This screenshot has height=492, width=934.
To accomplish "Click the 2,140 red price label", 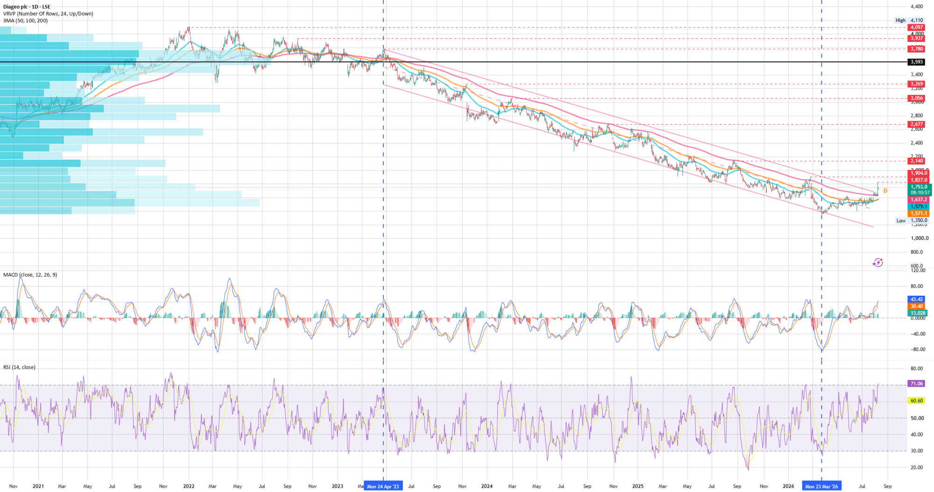I will (916, 161).
